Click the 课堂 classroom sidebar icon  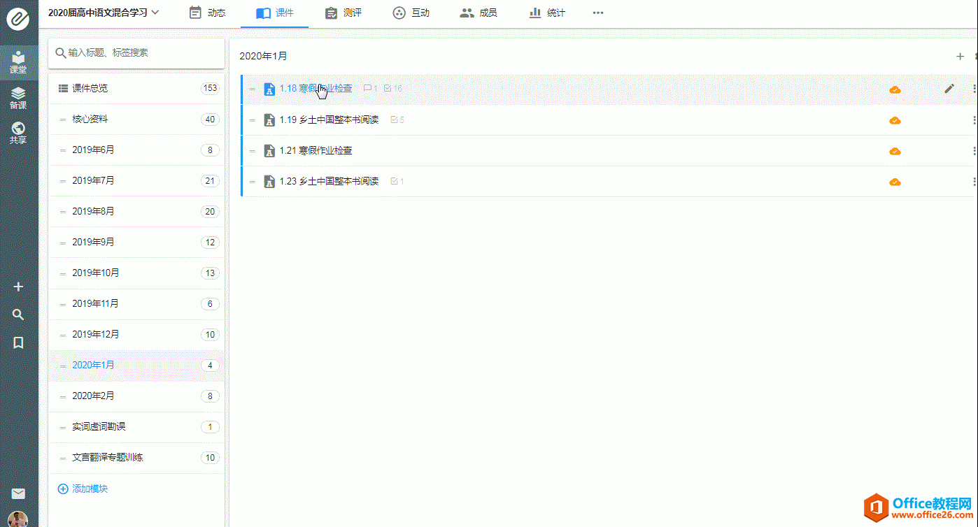18,62
